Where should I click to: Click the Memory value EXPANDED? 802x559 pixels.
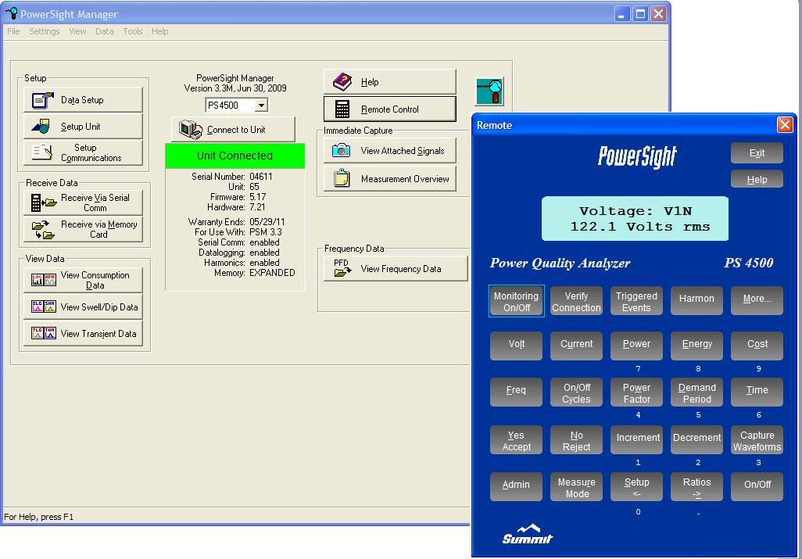[272, 273]
